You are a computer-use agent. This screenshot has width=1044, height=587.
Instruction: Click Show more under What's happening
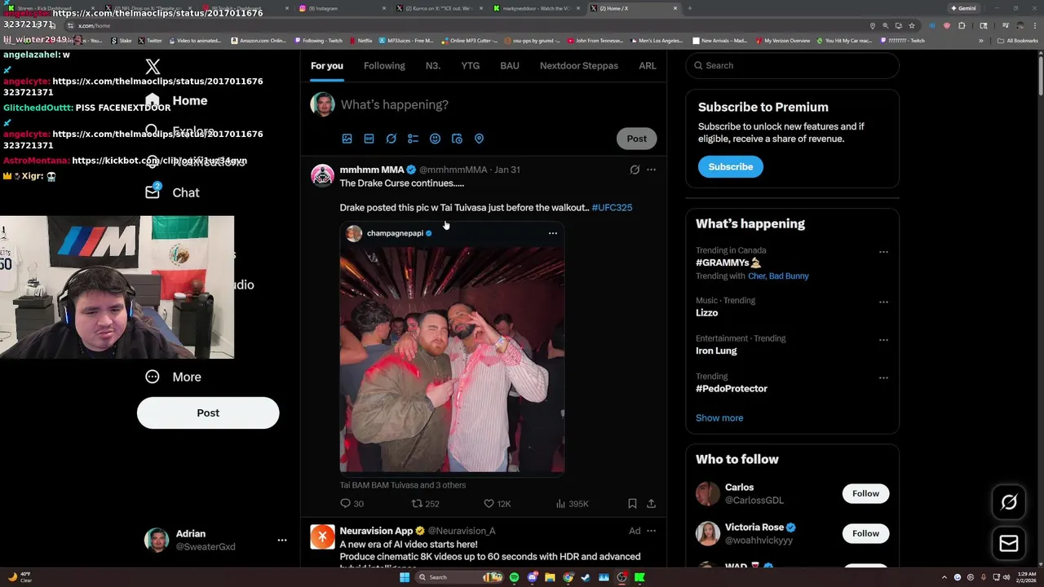tap(719, 417)
